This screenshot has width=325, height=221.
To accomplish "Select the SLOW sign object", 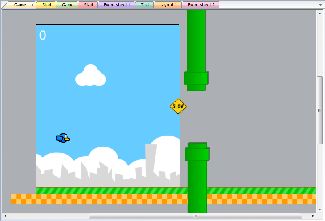I will click(178, 106).
